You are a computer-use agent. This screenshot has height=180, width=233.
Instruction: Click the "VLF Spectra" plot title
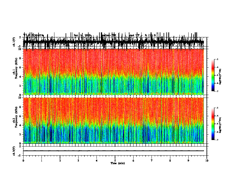coord(33,35)
